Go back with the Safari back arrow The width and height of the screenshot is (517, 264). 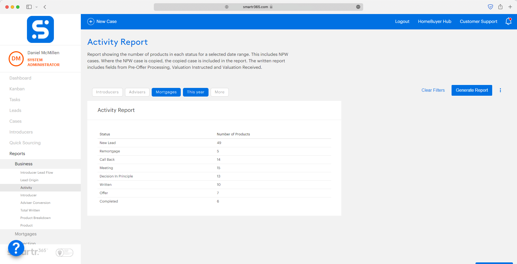[x=45, y=7]
